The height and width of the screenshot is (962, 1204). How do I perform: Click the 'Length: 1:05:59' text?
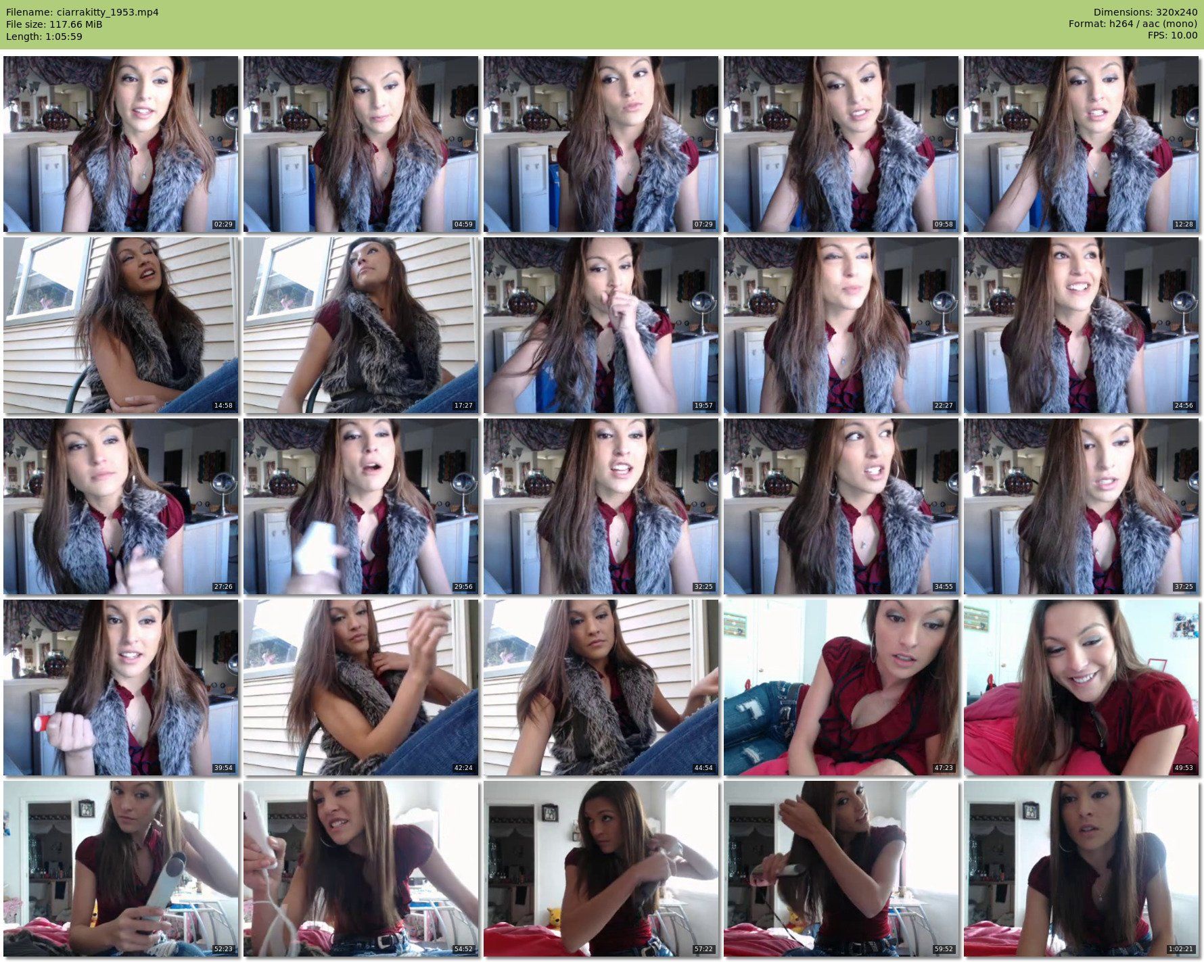[44, 37]
